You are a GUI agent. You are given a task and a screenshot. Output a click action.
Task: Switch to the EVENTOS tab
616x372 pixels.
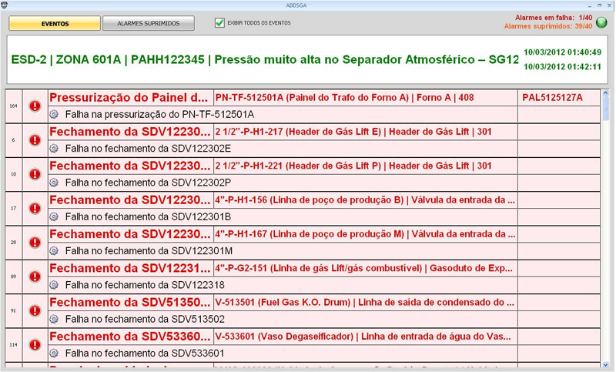click(x=55, y=23)
